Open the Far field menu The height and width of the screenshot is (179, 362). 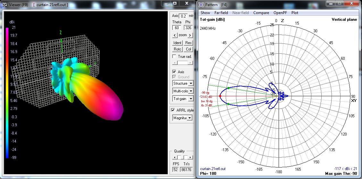[221, 13]
